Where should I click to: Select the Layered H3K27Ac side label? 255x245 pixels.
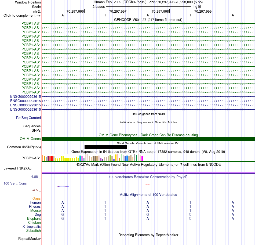pos(17,168)
